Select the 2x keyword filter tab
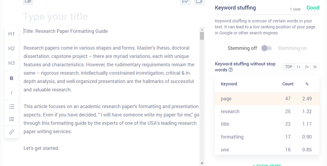Image resolution: width=327 pixels, height=166 pixels. 306,67
